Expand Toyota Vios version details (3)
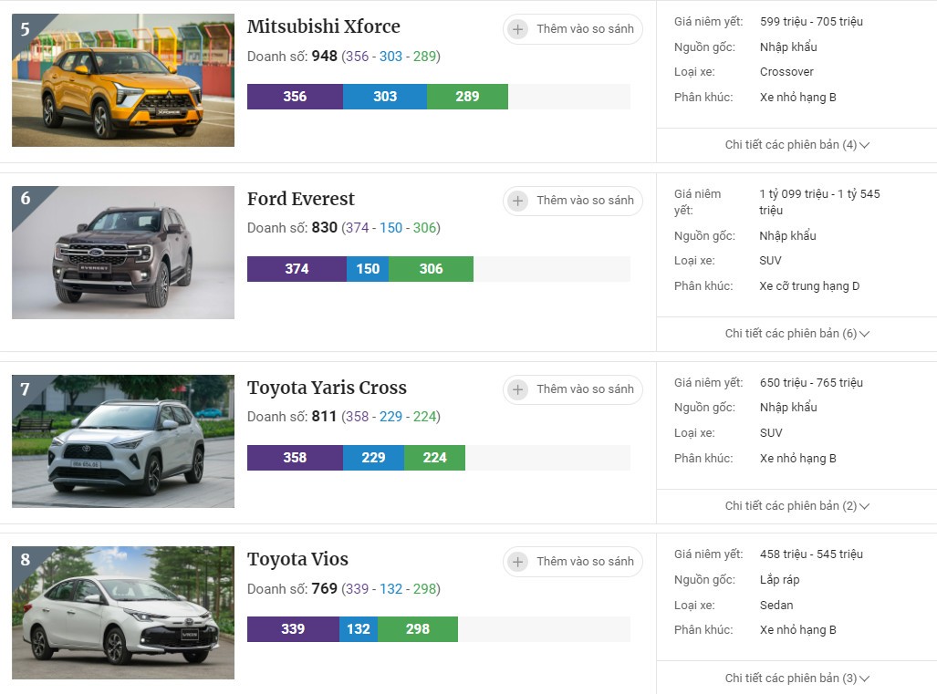 click(x=796, y=678)
